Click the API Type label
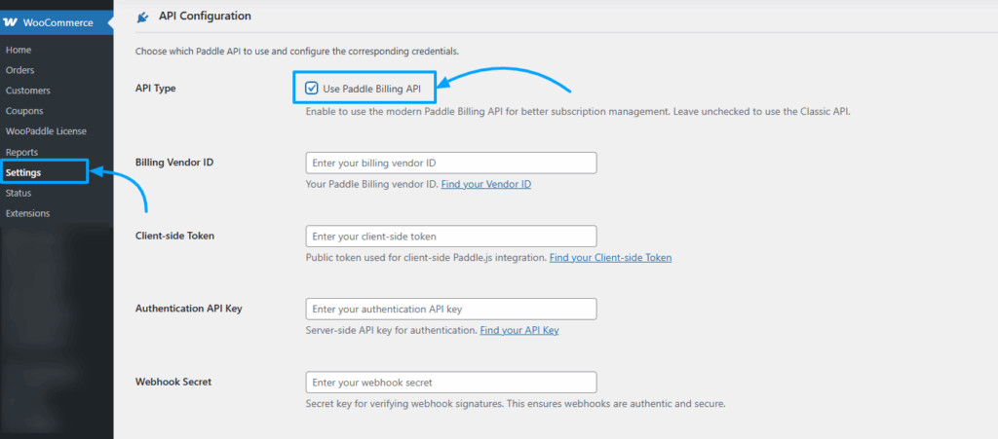 [156, 89]
